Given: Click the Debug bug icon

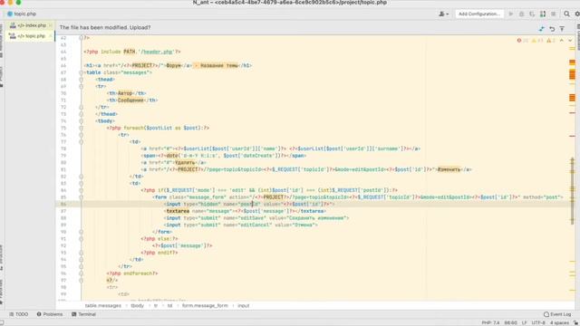Looking at the screenshot, I should (521, 14).
